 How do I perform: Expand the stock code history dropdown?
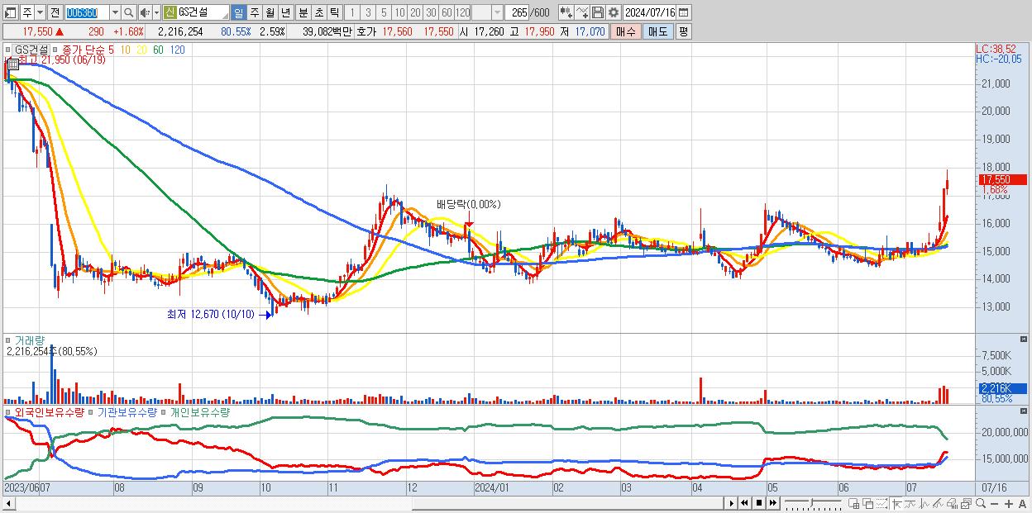(x=115, y=12)
